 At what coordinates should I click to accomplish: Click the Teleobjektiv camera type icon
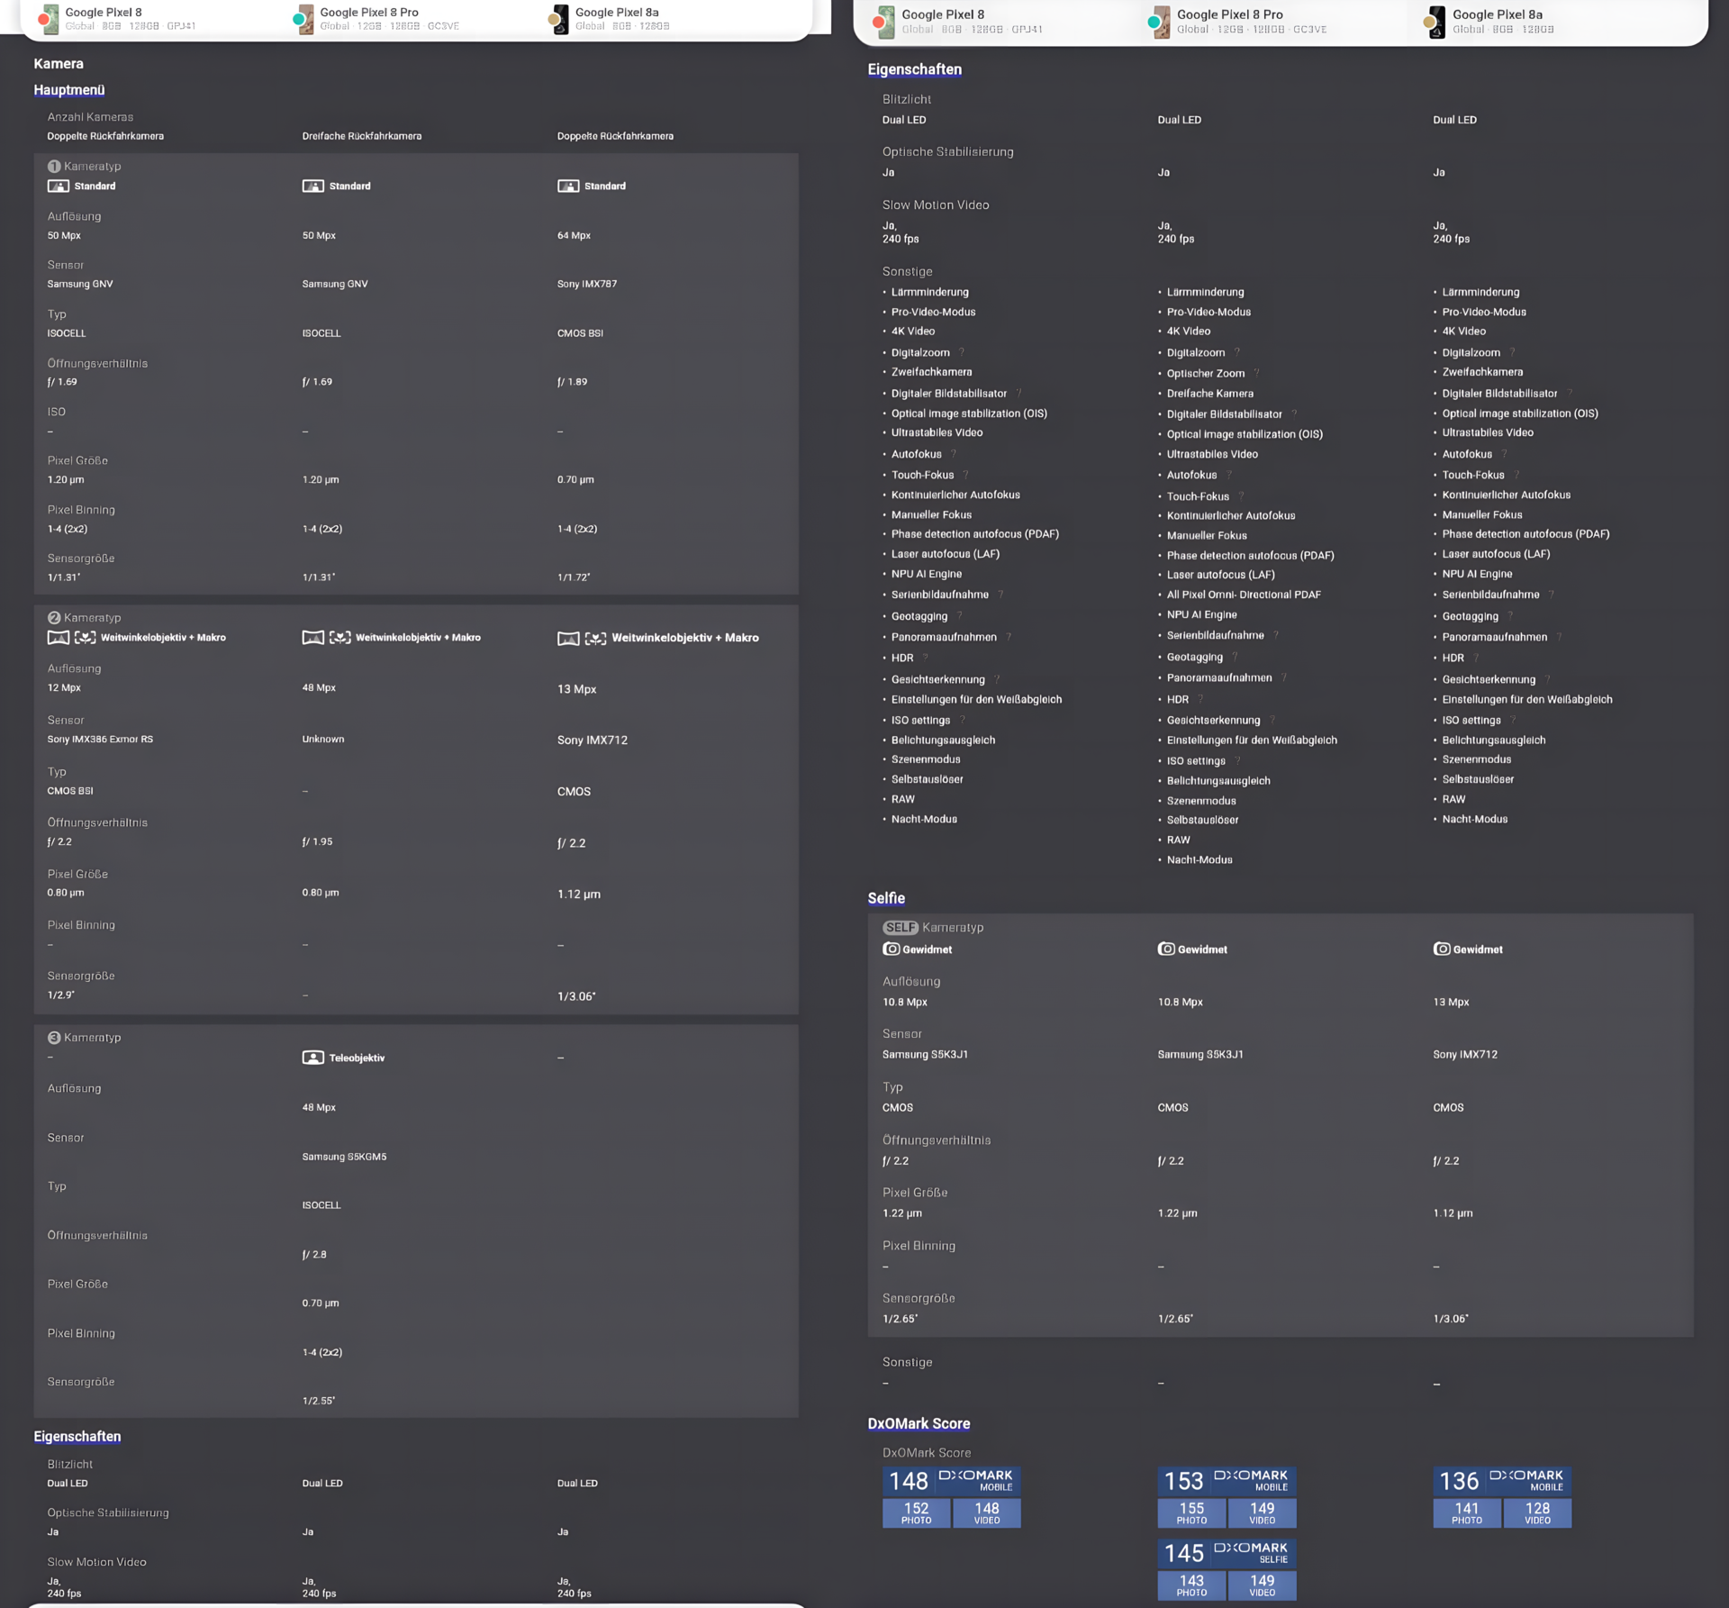(x=312, y=1058)
